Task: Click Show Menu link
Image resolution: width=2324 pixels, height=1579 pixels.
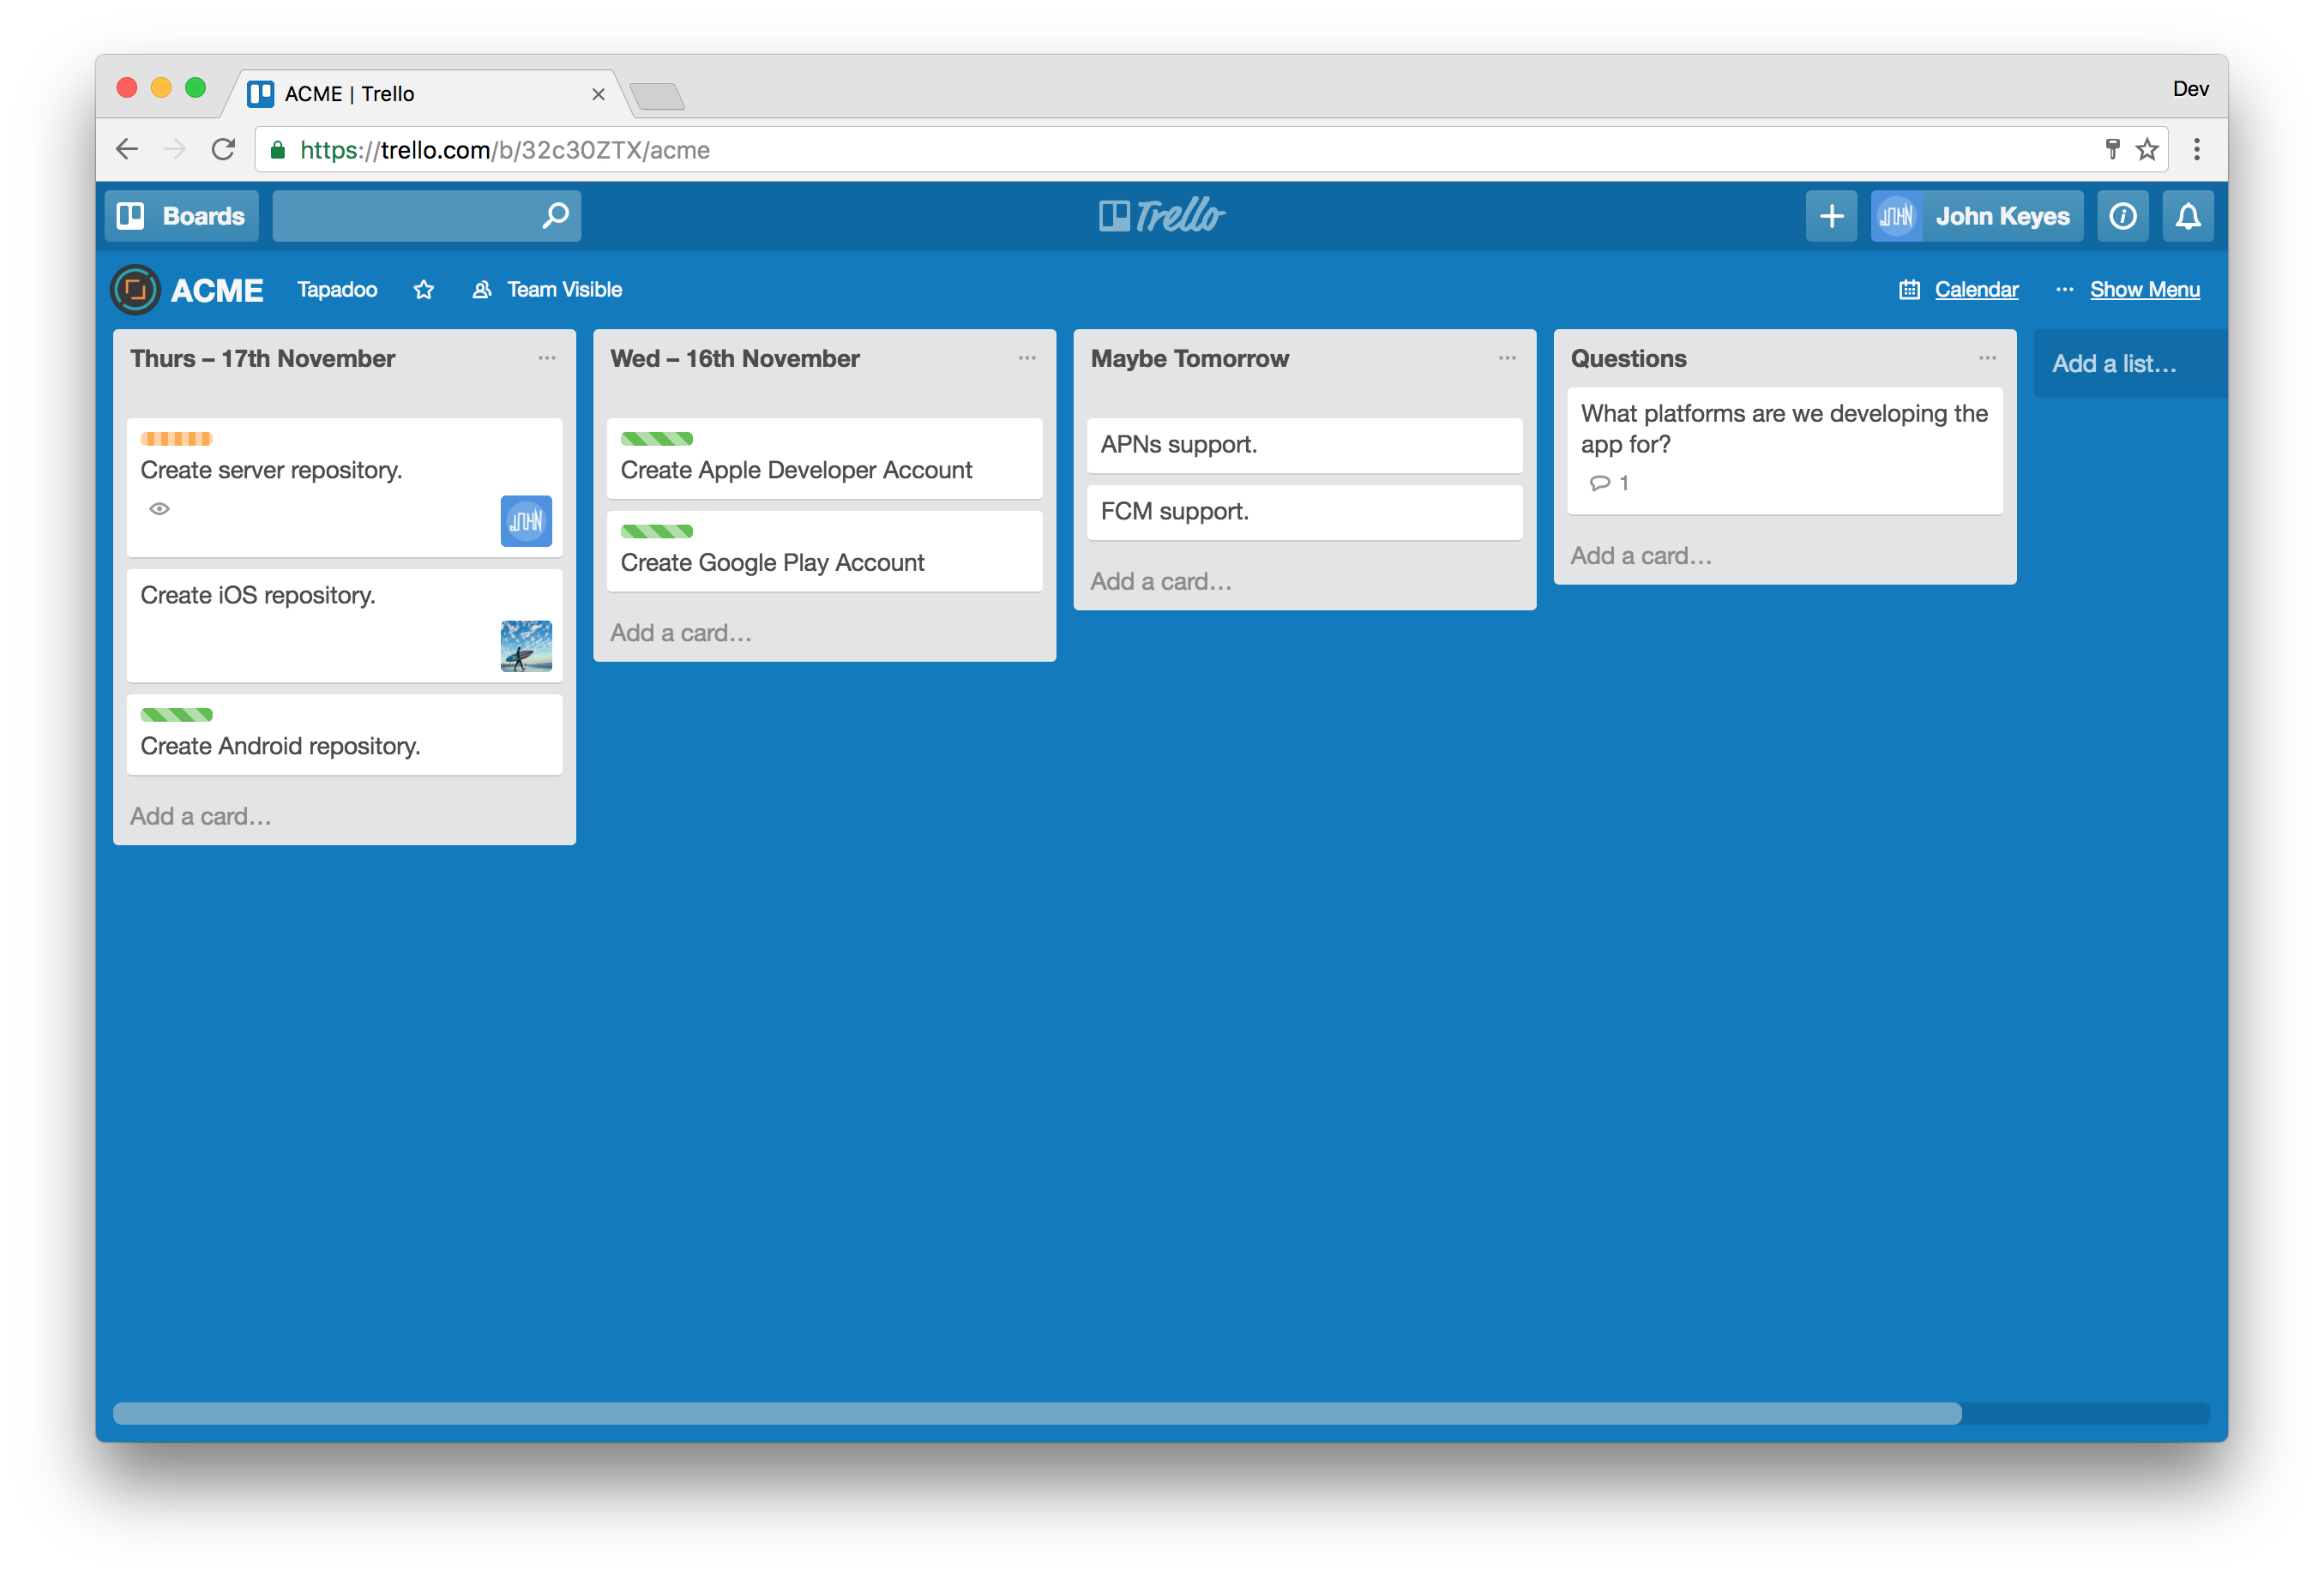Action: 2144,290
